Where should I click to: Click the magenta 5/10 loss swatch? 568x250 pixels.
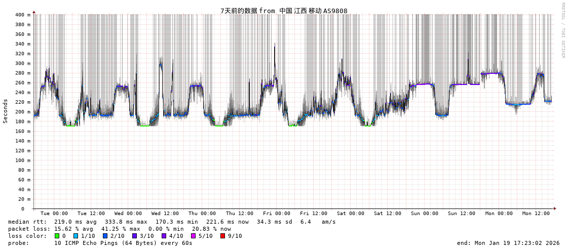coord(194,236)
